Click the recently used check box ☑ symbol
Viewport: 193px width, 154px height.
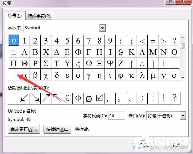click(x=99, y=98)
